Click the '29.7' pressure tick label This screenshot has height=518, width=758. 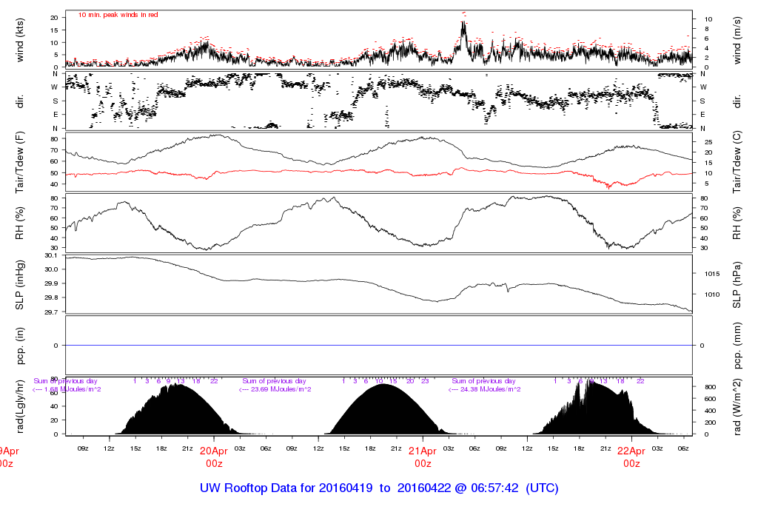coord(51,312)
